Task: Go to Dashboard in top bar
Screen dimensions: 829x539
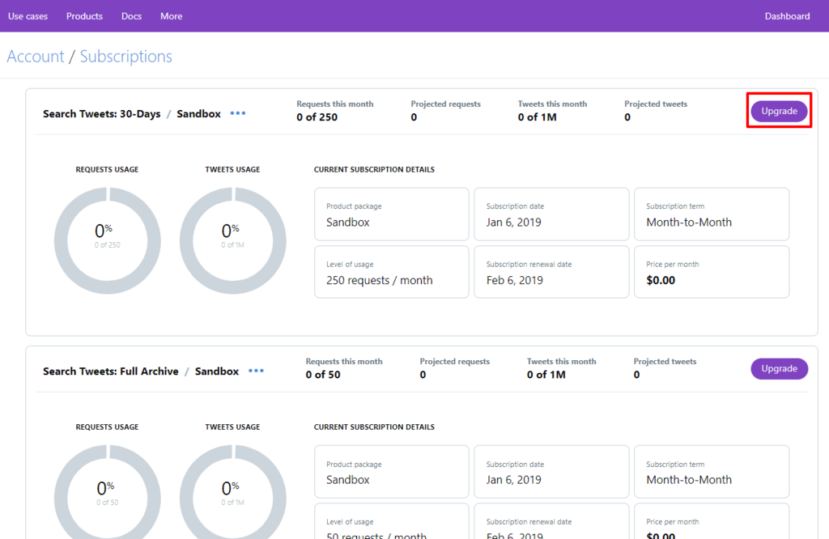Action: [x=787, y=16]
